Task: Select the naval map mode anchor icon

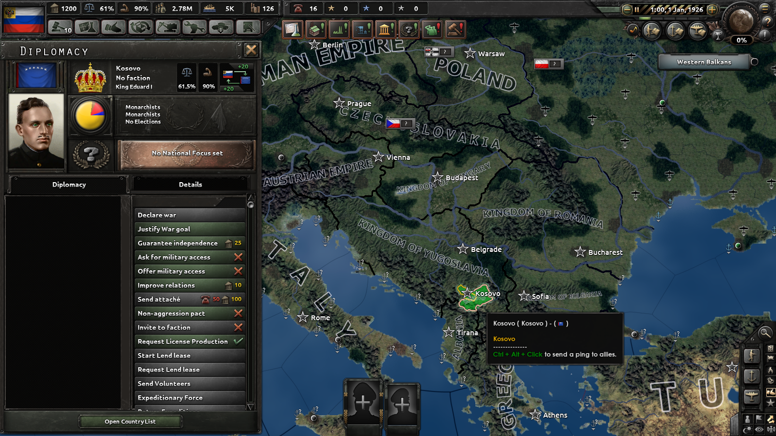Action: (x=751, y=376)
